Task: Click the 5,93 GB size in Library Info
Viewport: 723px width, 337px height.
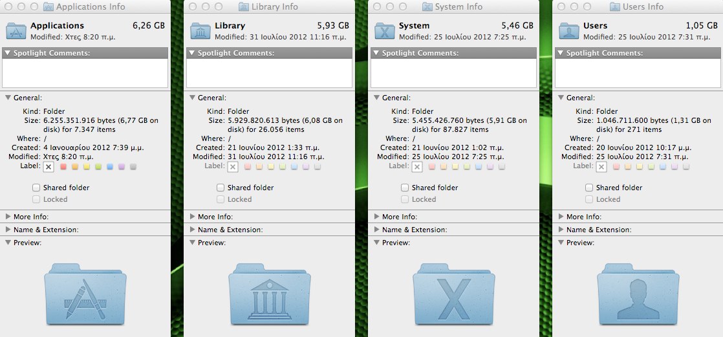Action: pos(333,26)
